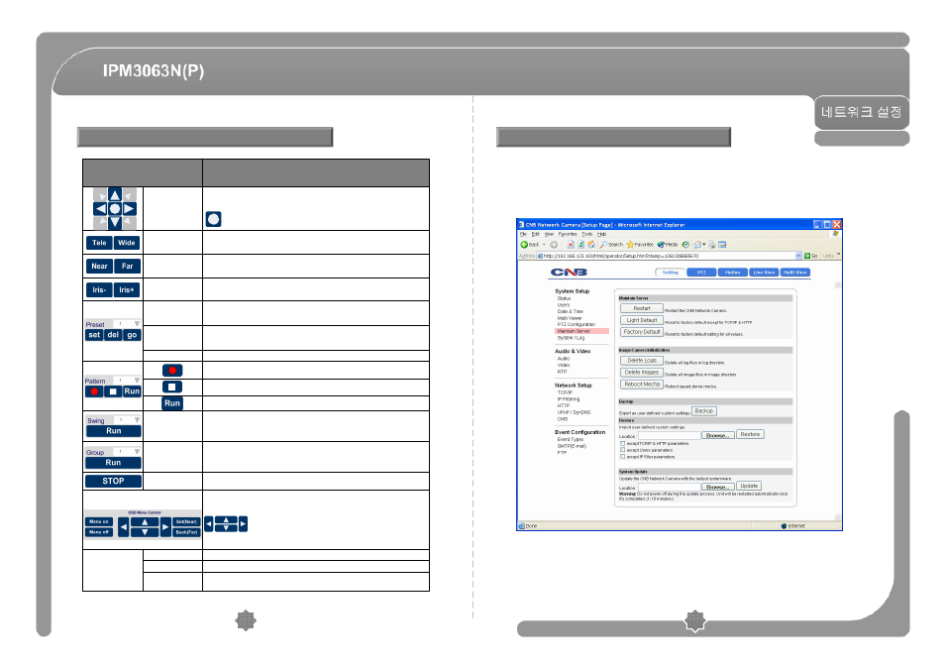Open TCP/IP under Network Setup
This screenshot has width=945, height=668.
pos(565,392)
